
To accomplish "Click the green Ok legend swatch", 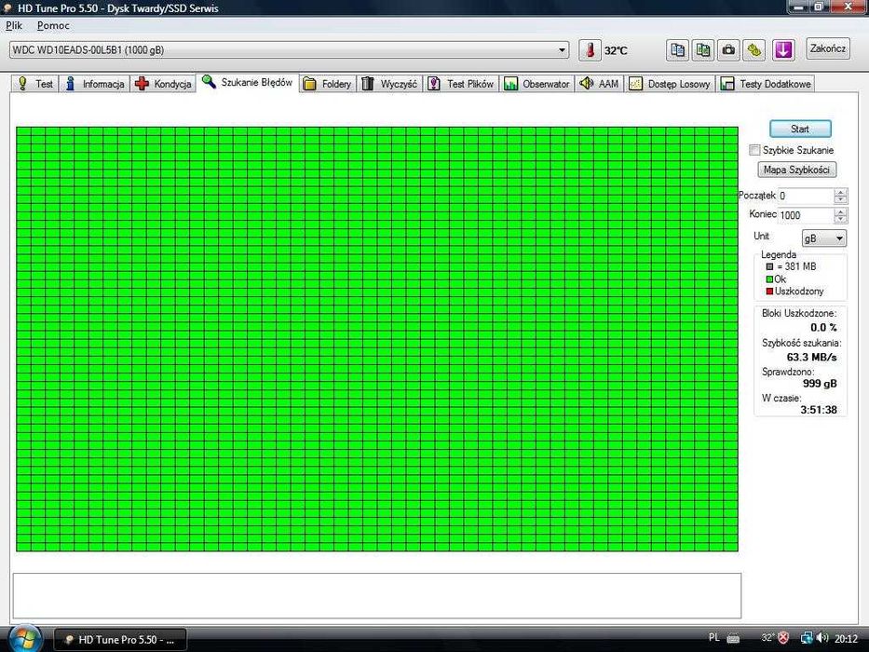I will pos(769,279).
